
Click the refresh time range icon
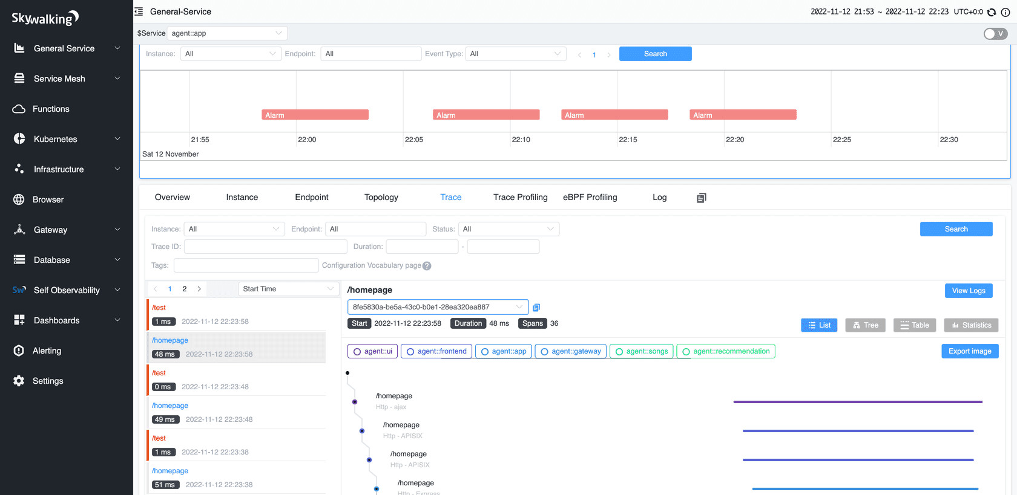(x=992, y=12)
